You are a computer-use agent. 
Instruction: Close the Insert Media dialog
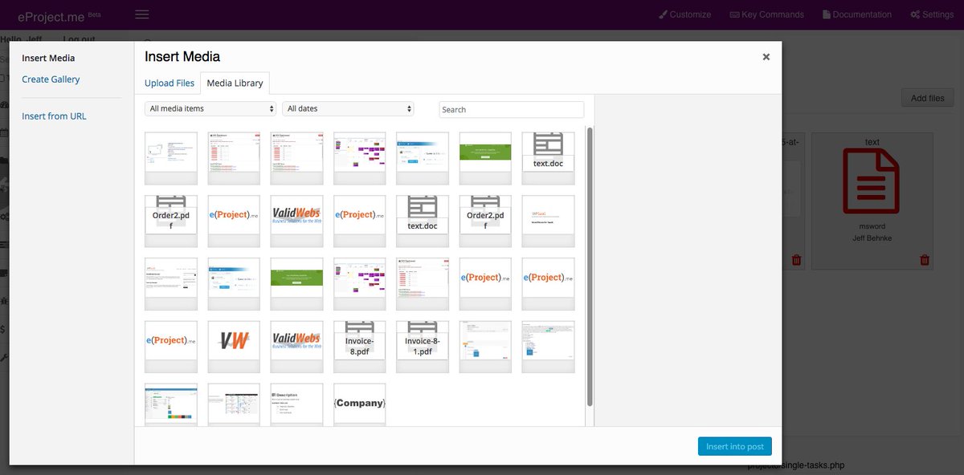766,57
